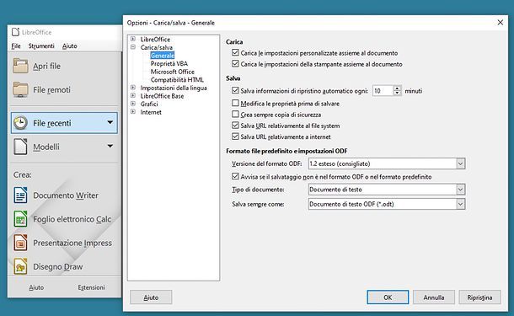Screen dimensions: 514x316
Task: Open the Strumenti menu
Action: [x=41, y=46]
